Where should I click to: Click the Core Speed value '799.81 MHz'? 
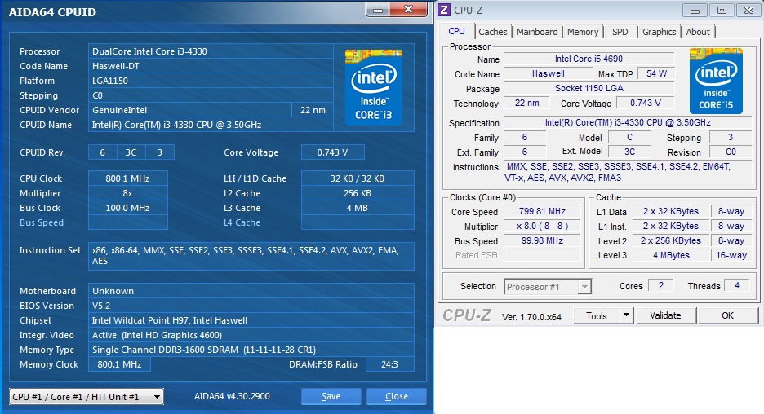point(542,211)
